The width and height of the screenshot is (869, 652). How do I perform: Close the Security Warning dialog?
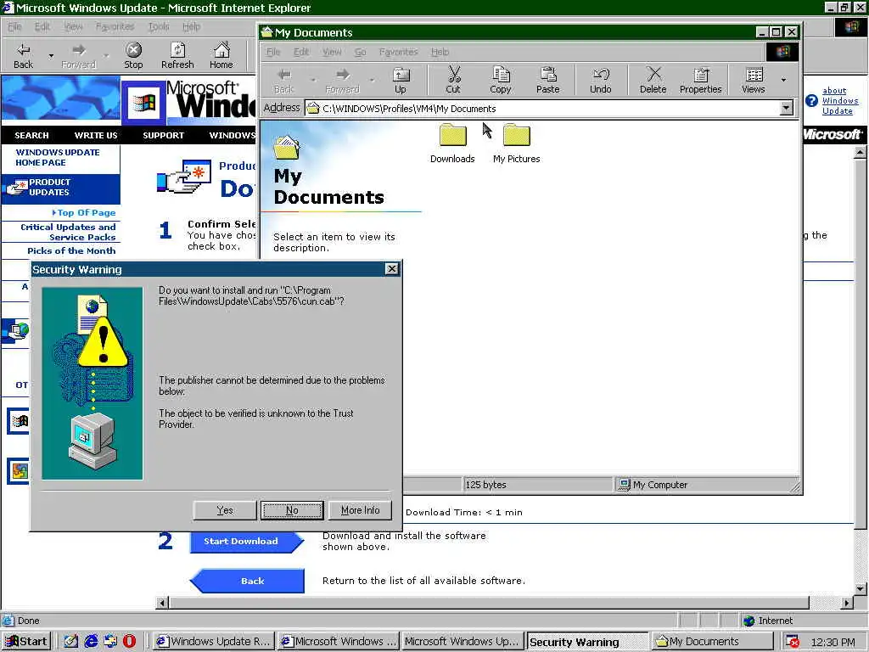(x=391, y=269)
